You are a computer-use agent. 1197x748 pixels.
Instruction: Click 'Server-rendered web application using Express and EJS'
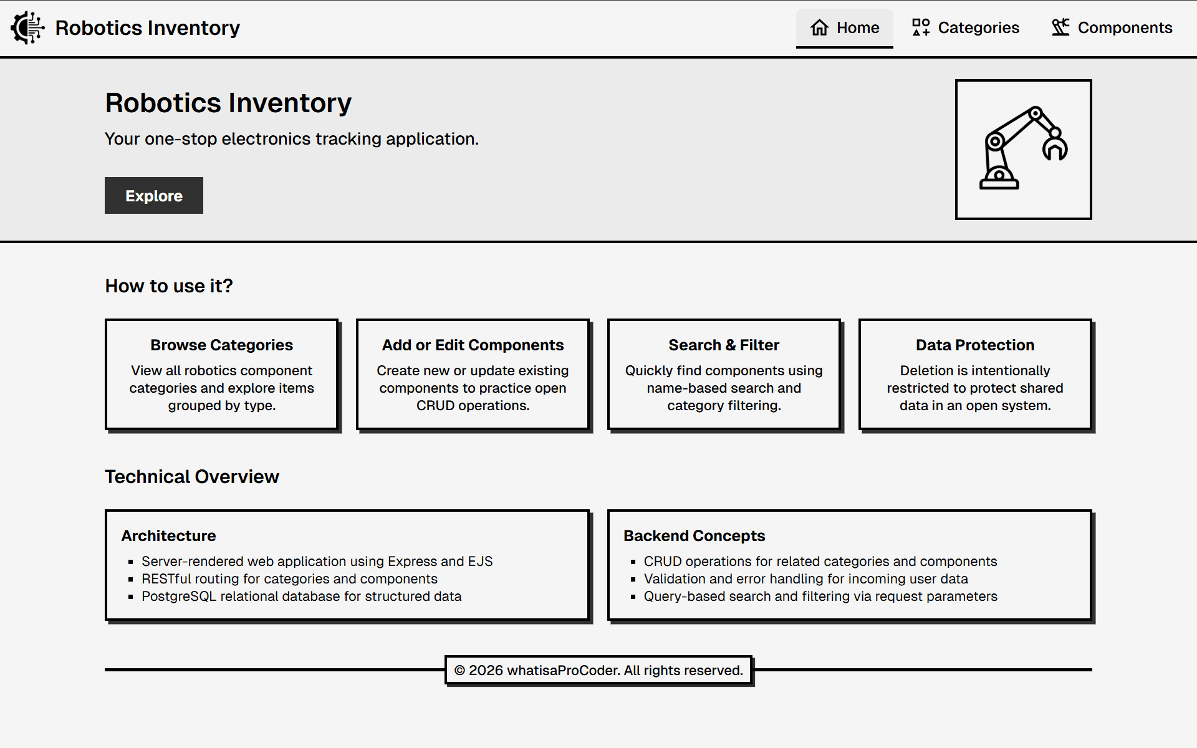click(317, 561)
